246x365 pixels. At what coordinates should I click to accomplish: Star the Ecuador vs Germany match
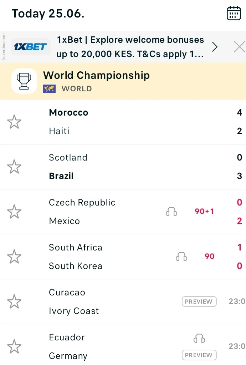tap(14, 346)
